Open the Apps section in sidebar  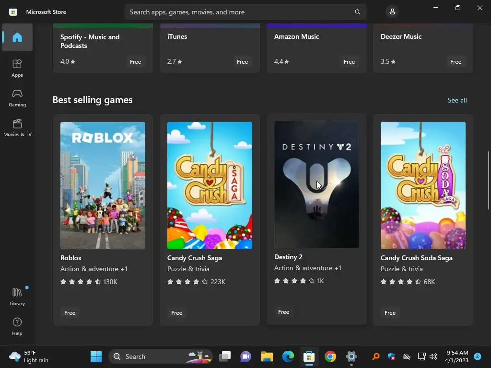pos(17,68)
